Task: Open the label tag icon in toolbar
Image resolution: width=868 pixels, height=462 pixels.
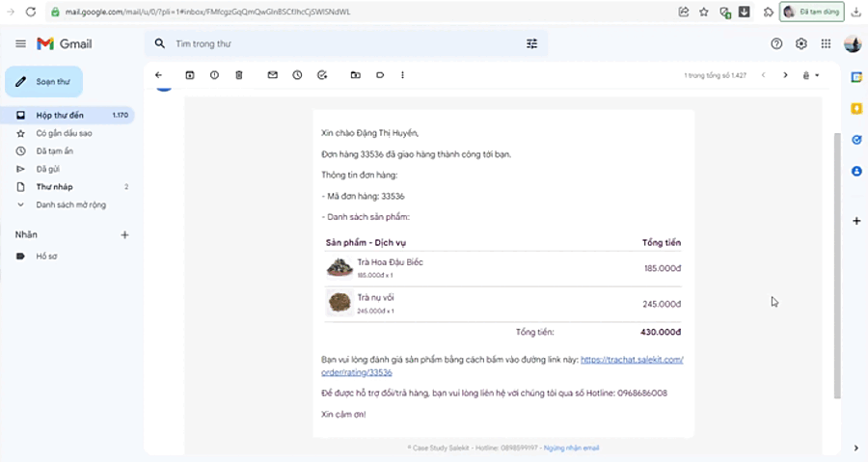Action: pyautogui.click(x=380, y=75)
